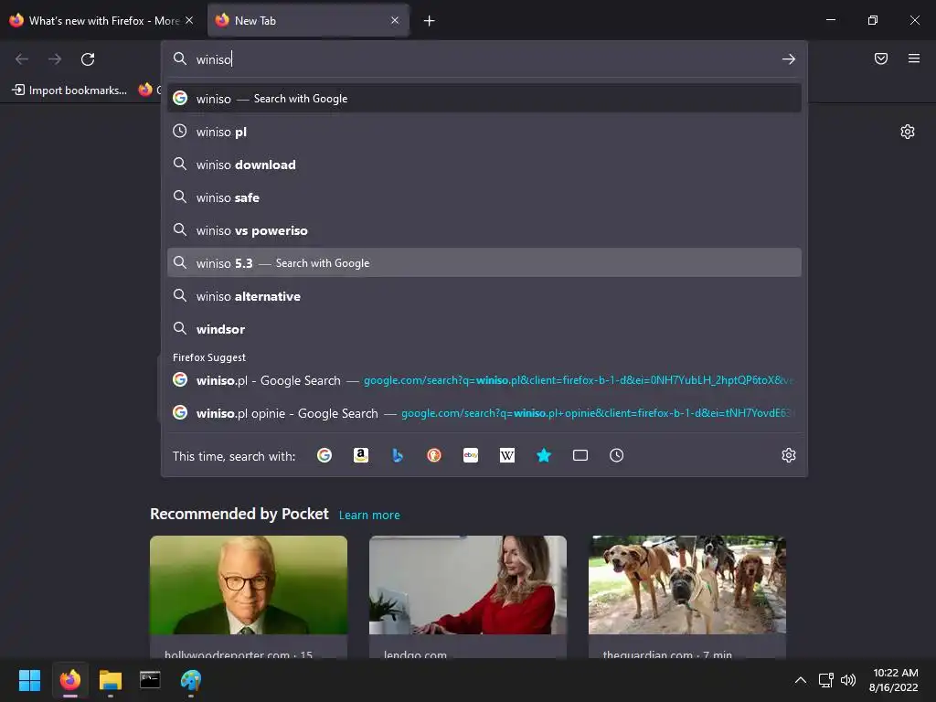Choose the 'winiso safe' suggestion
This screenshot has width=936, height=702.
(x=484, y=197)
